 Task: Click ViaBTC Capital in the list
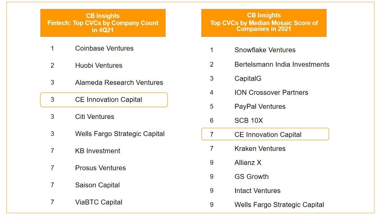pos(99,202)
